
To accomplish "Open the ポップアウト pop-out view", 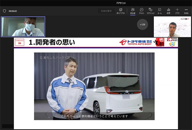I will [x=121, y=11].
